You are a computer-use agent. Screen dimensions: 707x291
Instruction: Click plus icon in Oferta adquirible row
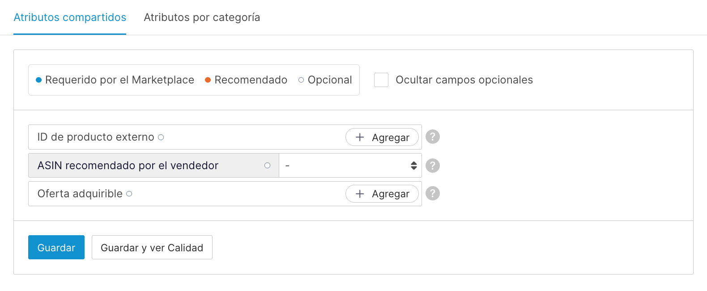pos(360,194)
